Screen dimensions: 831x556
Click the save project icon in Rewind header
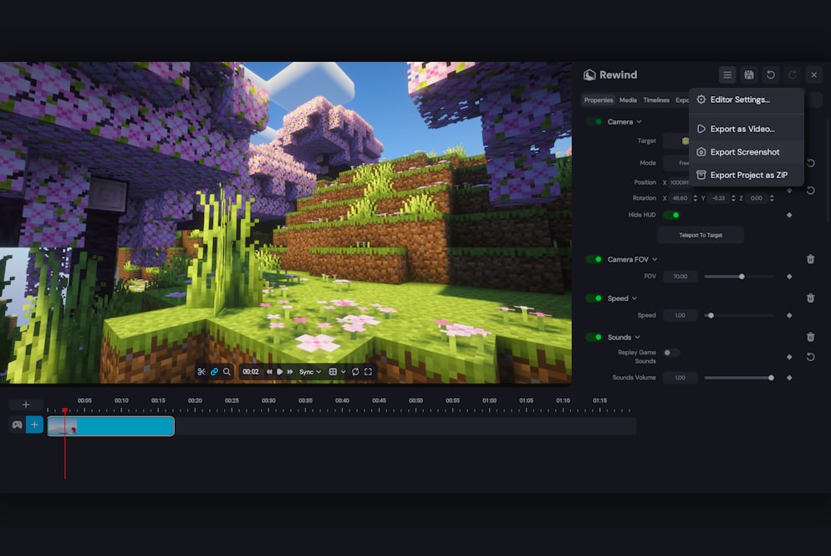[749, 74]
